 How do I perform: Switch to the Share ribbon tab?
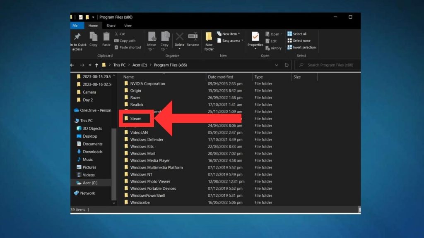[111, 26]
